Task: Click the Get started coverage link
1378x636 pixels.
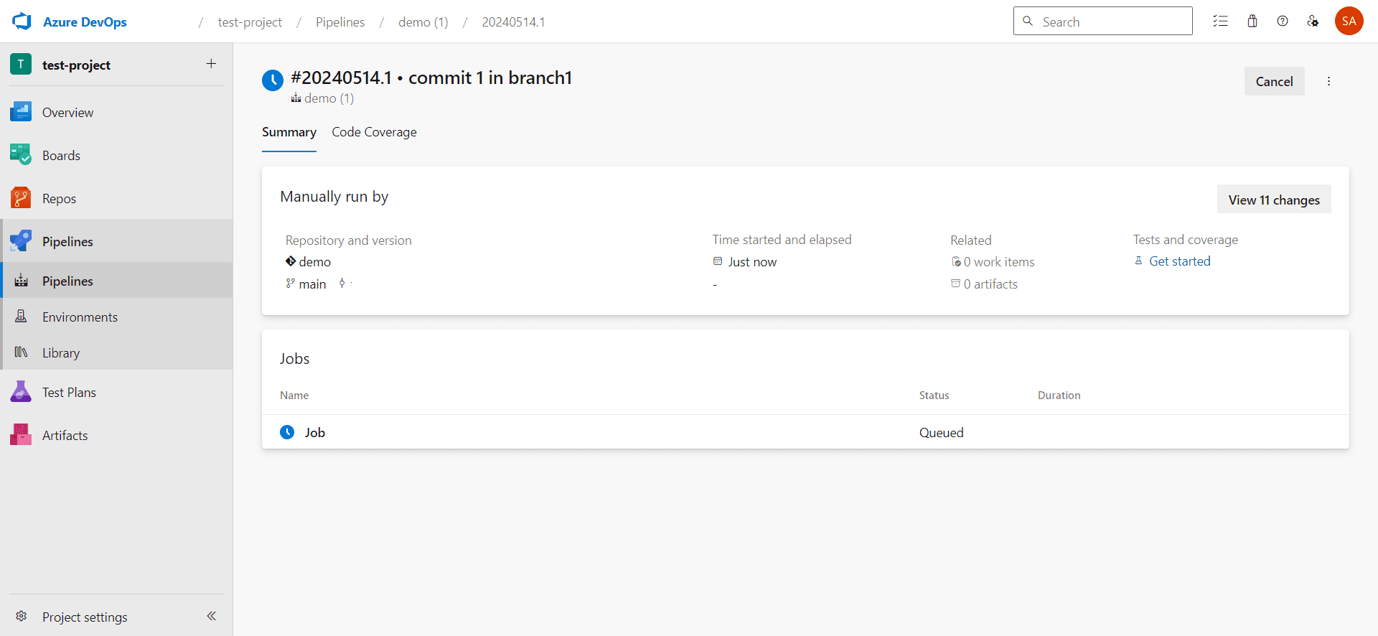Action: tap(1179, 261)
